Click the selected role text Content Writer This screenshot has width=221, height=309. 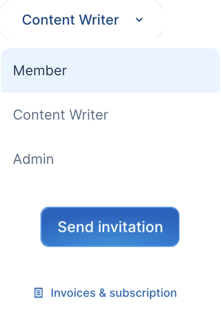71,20
